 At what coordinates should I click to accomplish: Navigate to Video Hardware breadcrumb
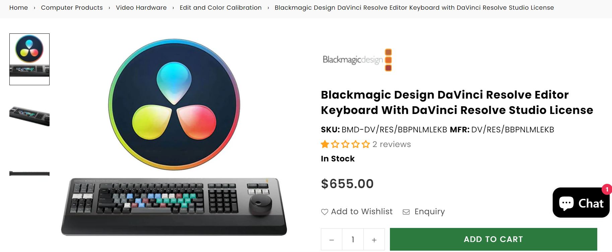pos(141,8)
